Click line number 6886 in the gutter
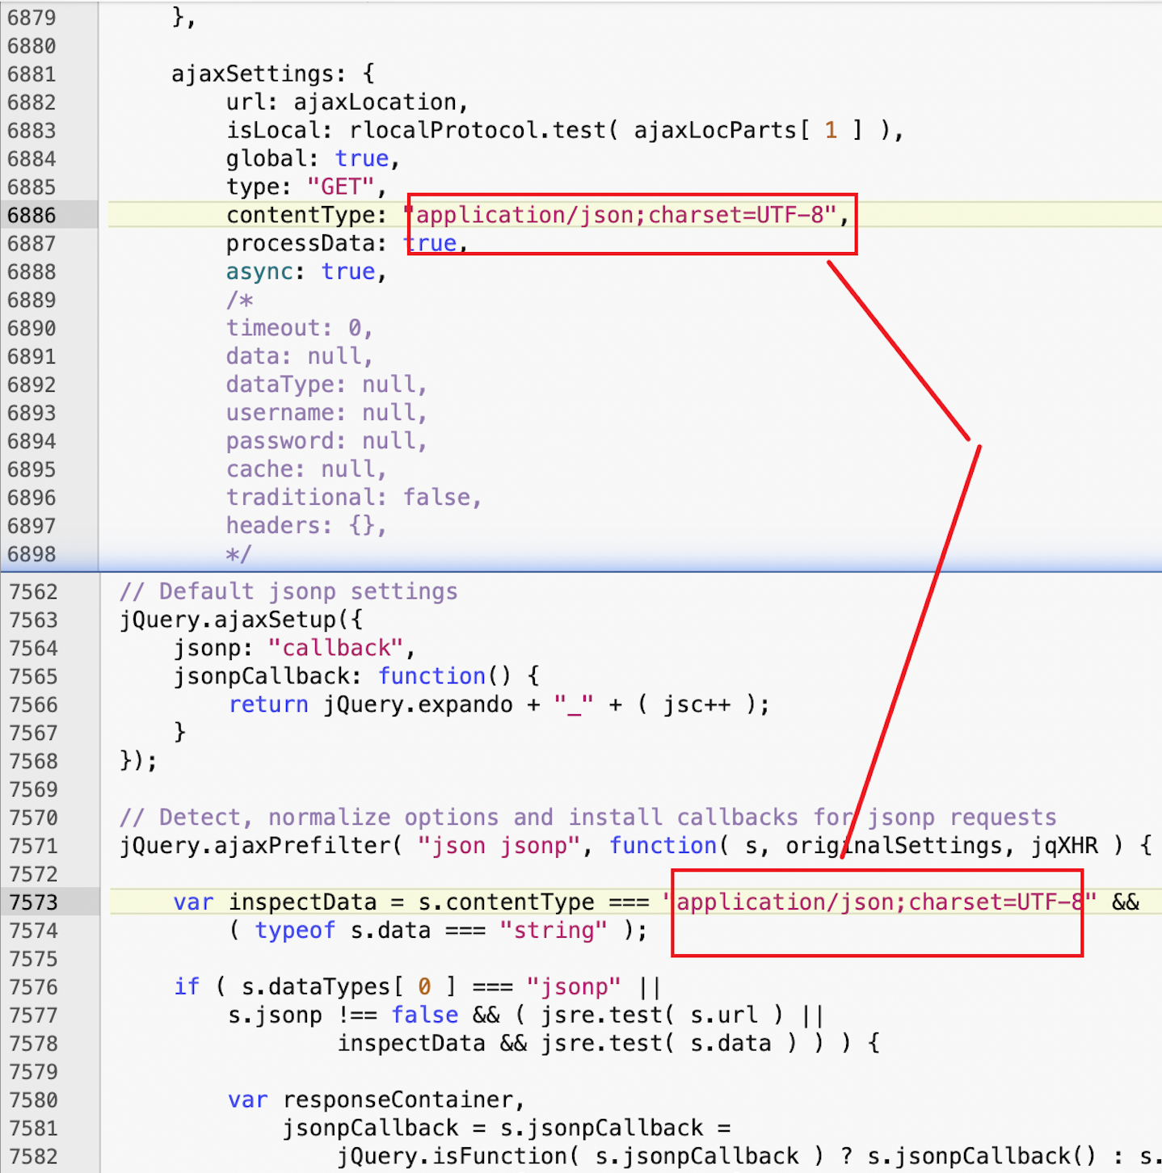The width and height of the screenshot is (1162, 1173). click(32, 216)
